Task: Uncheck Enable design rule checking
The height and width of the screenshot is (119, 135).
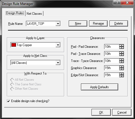Action: 8,101
